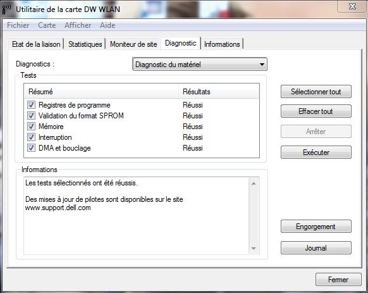This screenshot has height=293, width=368.
Task: Open the Aide menu
Action: [x=107, y=25]
